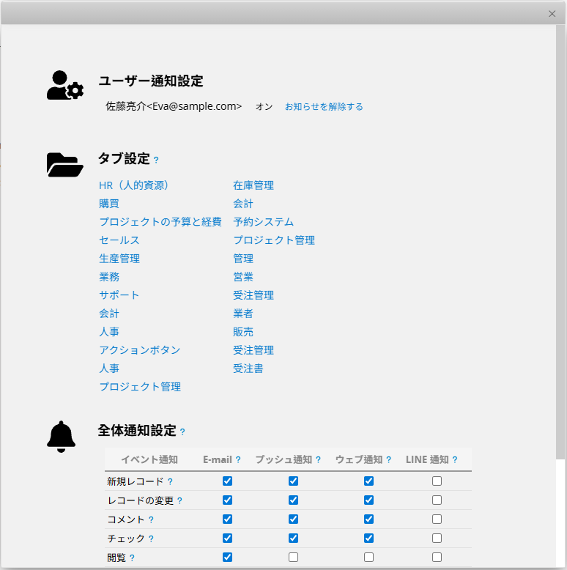Image resolution: width=567 pixels, height=570 pixels.
Task: Click the ユーザー通知設定 heading
Action: 151,81
